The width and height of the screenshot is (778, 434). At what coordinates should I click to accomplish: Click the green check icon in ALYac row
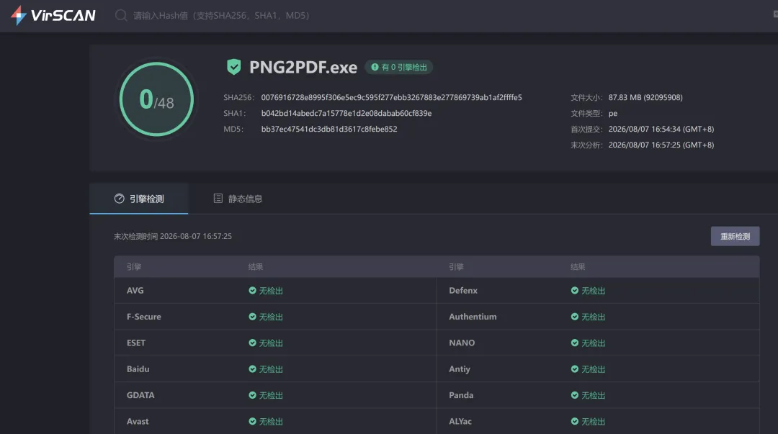tap(575, 421)
